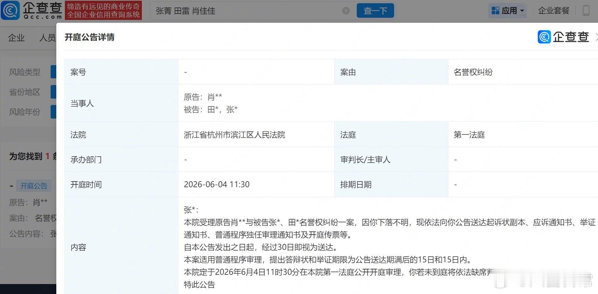Viewport: 598px width, 294px height.
Task: Click the Qcc.com logo icon at top left
Action: pyautogui.click(x=10, y=10)
